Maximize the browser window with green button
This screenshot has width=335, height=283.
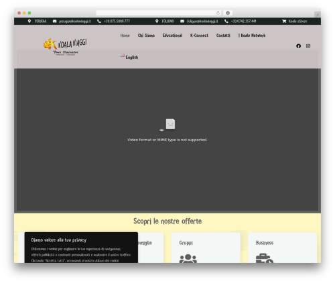(x=29, y=13)
